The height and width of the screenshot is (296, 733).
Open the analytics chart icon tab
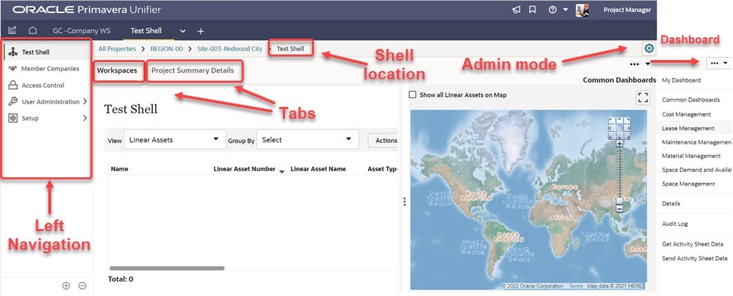click(x=12, y=31)
